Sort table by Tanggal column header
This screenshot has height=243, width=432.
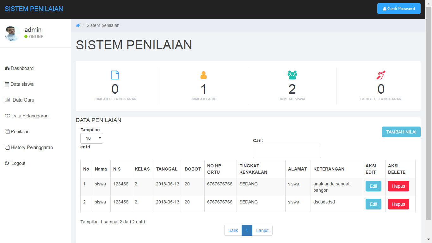[167, 169]
